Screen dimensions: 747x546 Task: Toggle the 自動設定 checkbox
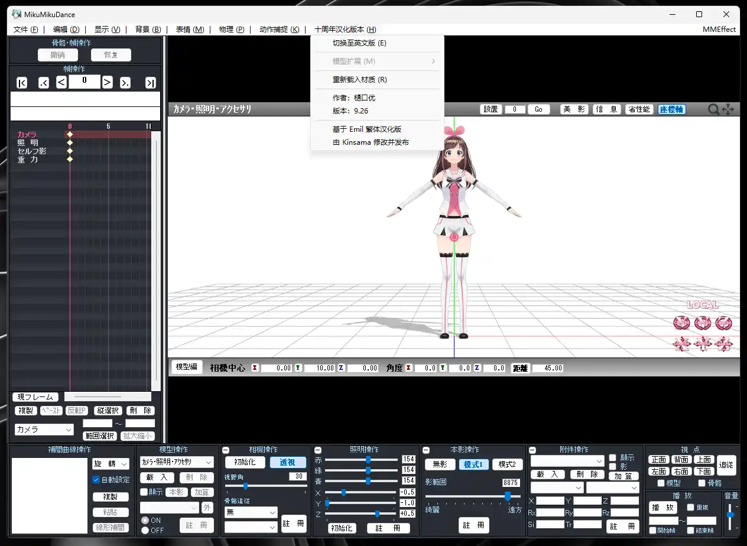(x=96, y=480)
